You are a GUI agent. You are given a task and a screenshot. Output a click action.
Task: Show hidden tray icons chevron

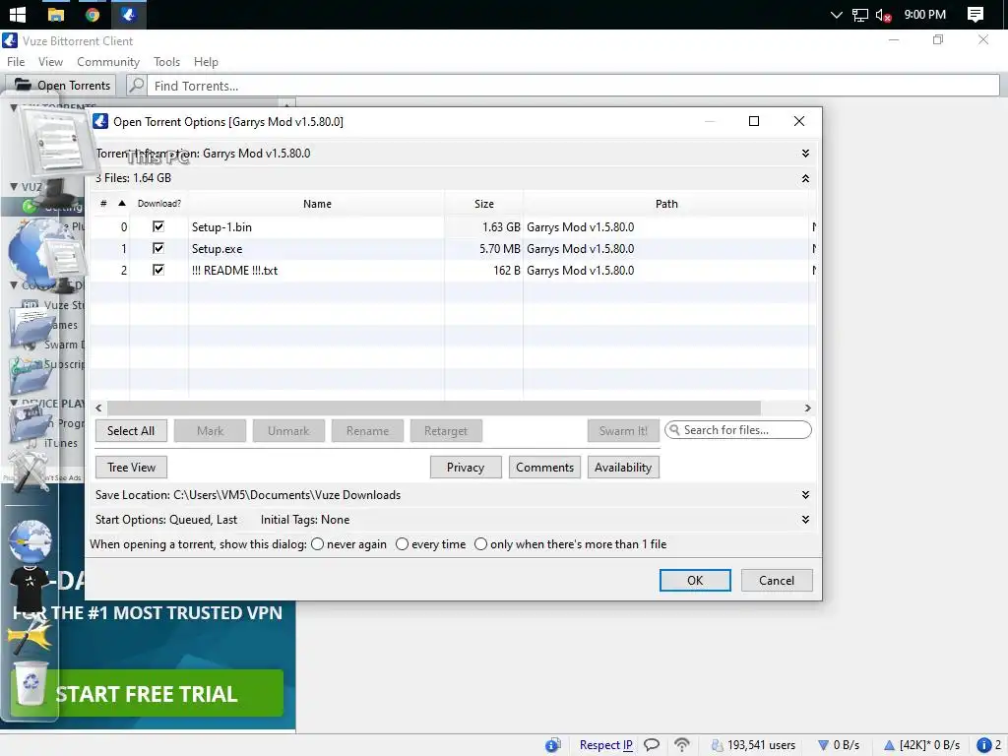pyautogui.click(x=837, y=15)
